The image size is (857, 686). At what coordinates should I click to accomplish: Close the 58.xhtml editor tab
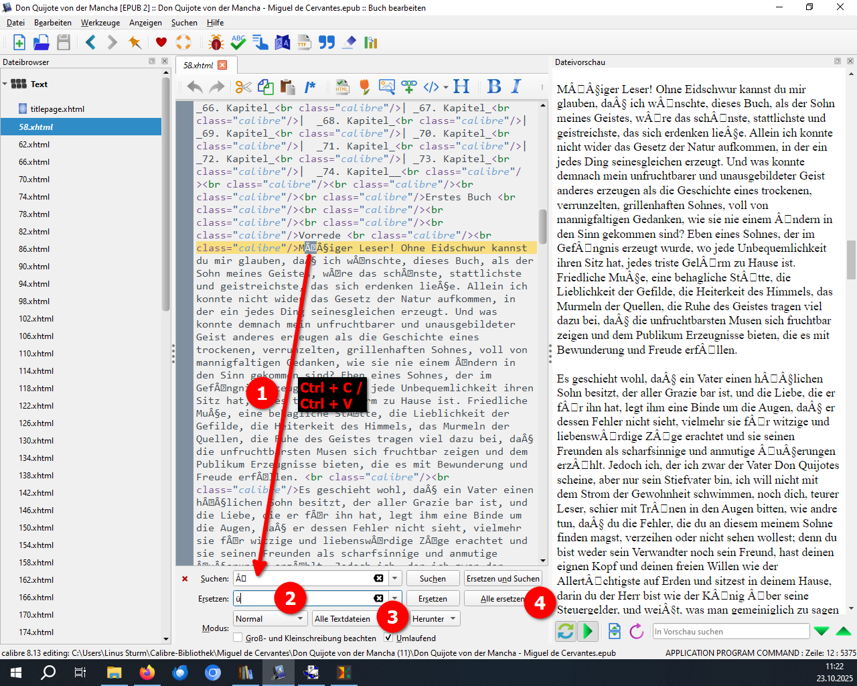222,65
